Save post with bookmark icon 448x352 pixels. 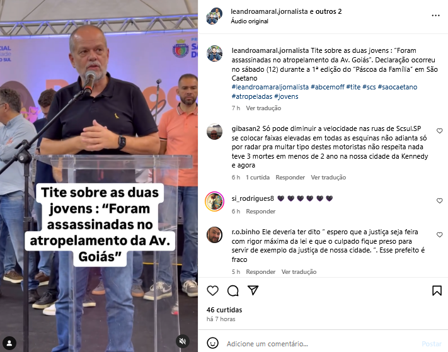coord(437,291)
